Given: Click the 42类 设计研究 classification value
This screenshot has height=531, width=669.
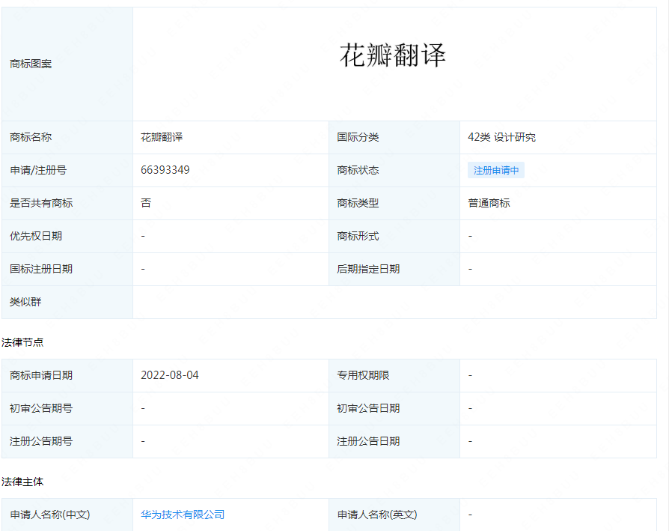Looking at the screenshot, I should click(501, 137).
